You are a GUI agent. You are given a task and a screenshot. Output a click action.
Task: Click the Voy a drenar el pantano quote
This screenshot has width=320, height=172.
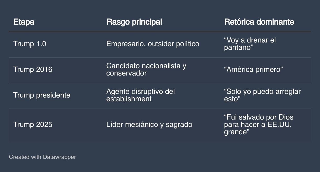coord(250,44)
